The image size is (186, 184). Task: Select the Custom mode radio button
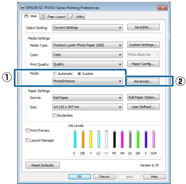[79, 74]
